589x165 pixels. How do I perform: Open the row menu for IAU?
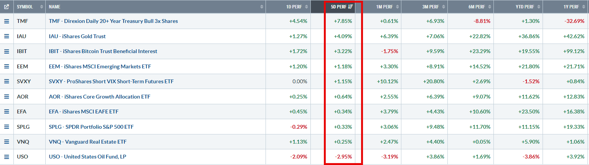(7, 36)
